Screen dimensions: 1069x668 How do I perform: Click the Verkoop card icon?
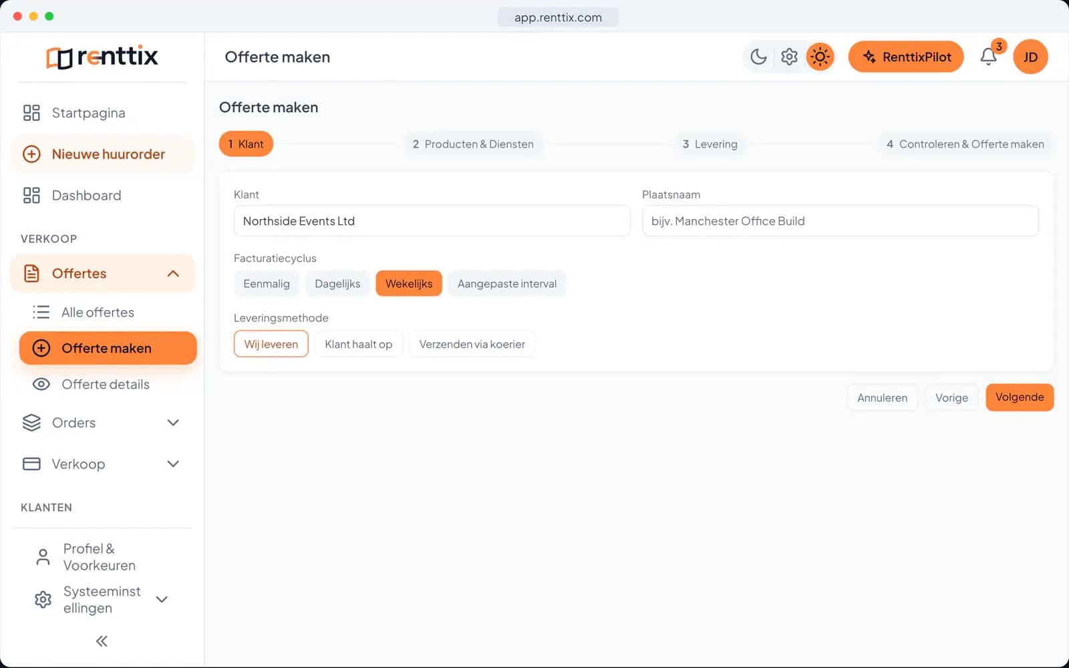point(31,464)
